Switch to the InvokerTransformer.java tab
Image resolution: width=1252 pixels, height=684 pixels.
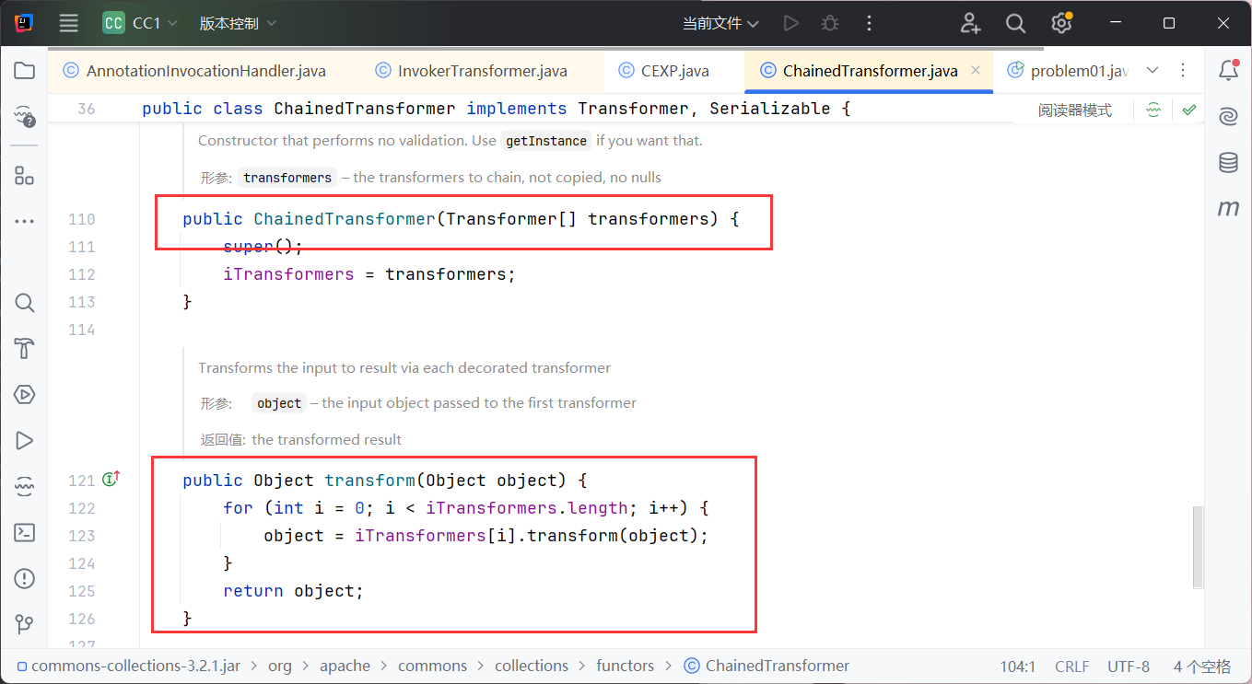click(x=482, y=71)
